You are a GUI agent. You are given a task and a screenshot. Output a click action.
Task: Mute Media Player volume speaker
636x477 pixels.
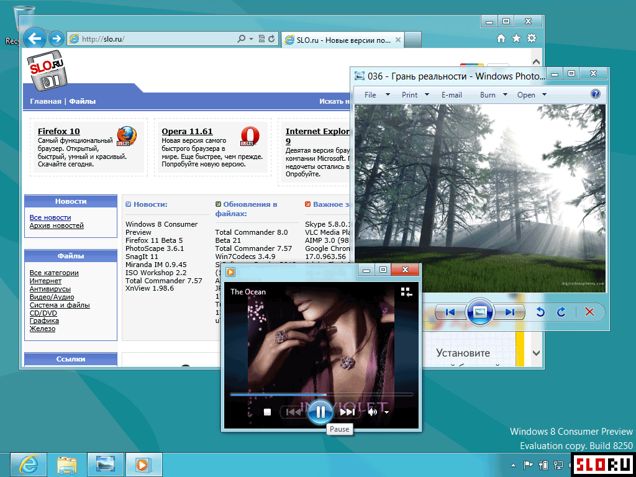(x=373, y=412)
